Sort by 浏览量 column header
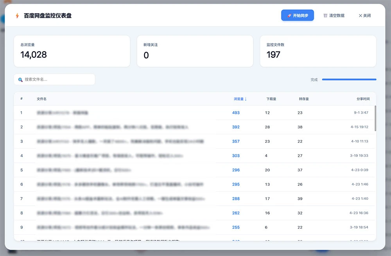 240,99
